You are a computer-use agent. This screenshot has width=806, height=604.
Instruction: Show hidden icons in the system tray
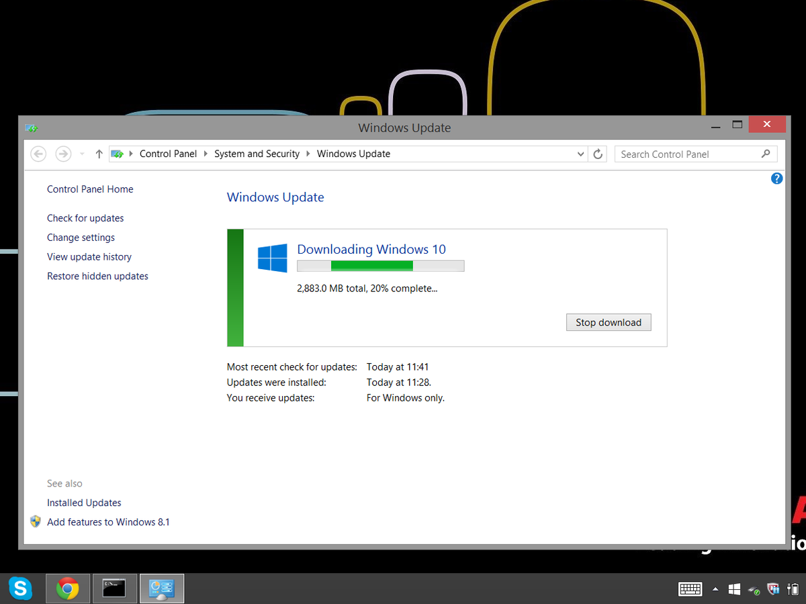(715, 589)
